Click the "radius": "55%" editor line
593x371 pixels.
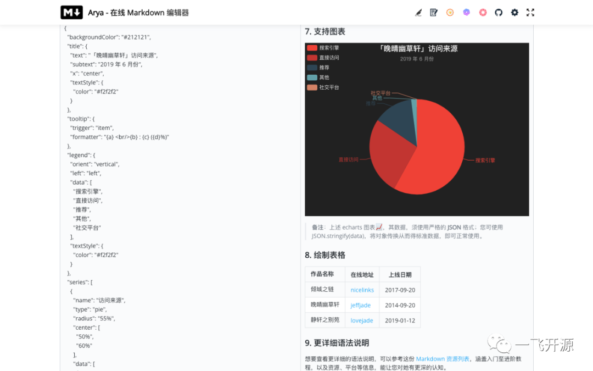(x=94, y=318)
